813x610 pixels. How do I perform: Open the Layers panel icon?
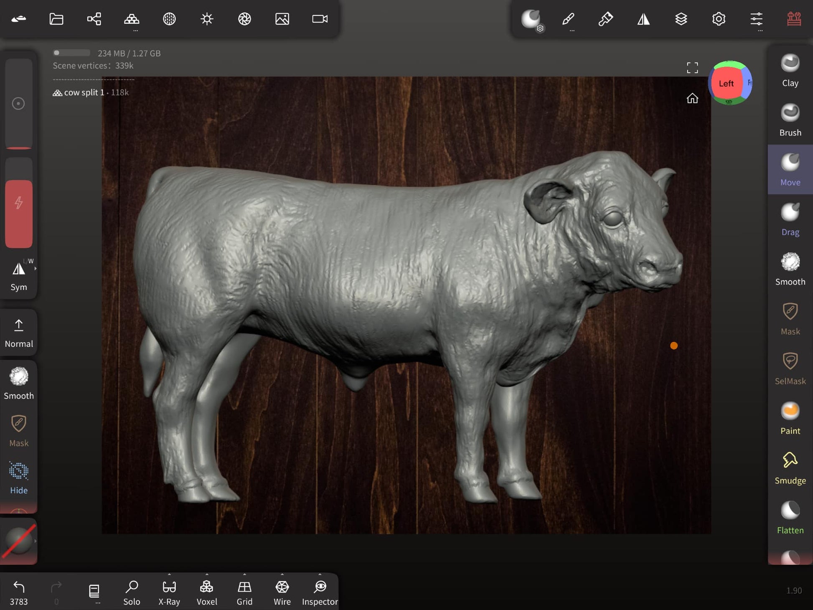(681, 19)
